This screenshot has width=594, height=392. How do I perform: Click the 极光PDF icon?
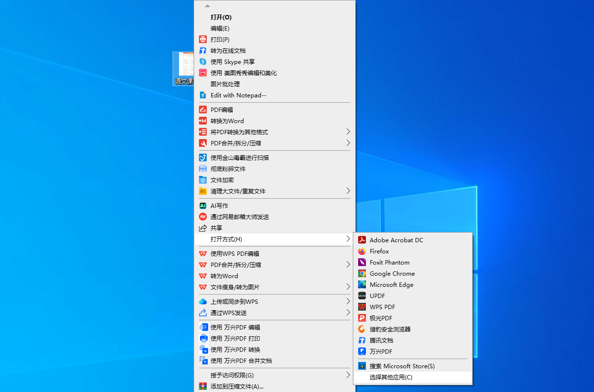pyautogui.click(x=362, y=318)
